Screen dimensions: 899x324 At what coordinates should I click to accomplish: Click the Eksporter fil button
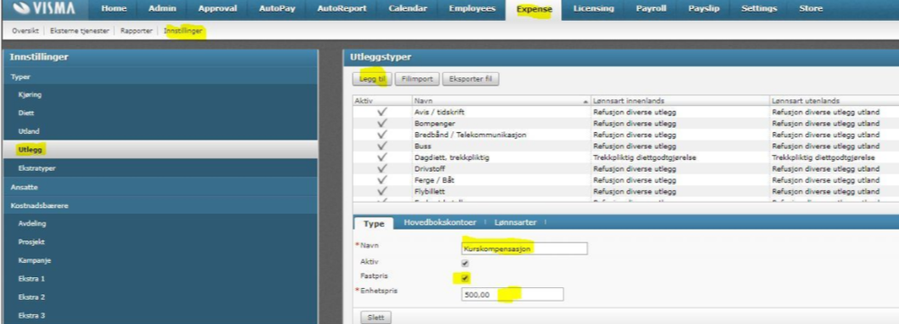(x=471, y=79)
